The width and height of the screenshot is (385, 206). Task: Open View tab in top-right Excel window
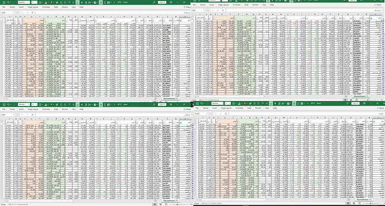pos(264,4)
